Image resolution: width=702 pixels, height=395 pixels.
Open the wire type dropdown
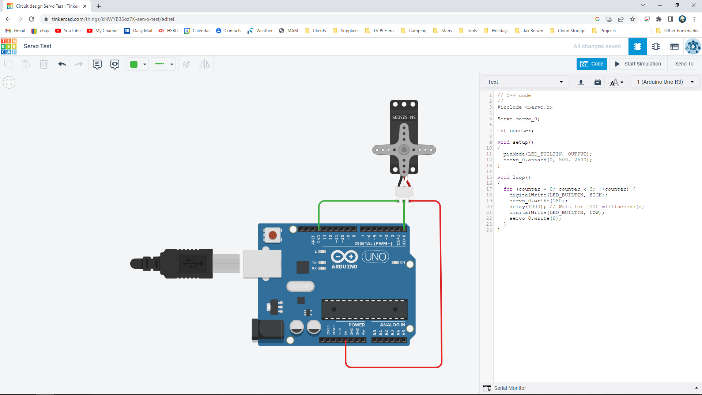[x=164, y=64]
